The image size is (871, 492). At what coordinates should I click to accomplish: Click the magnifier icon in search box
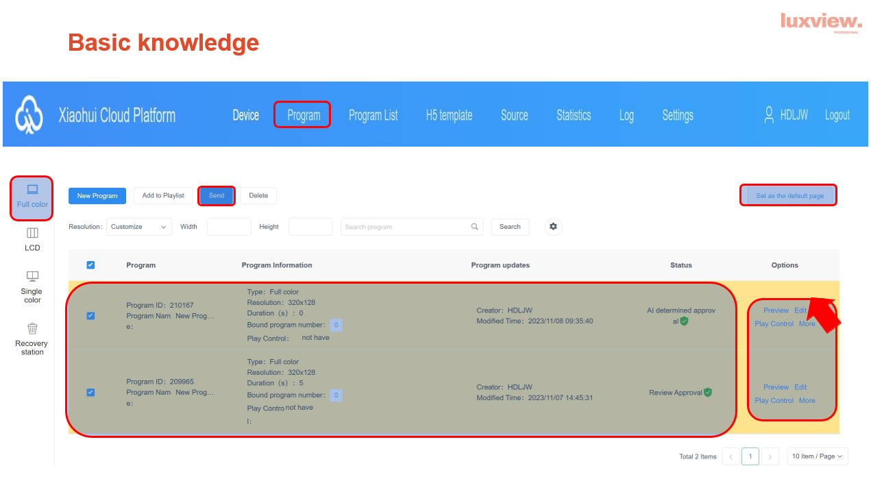pos(474,227)
